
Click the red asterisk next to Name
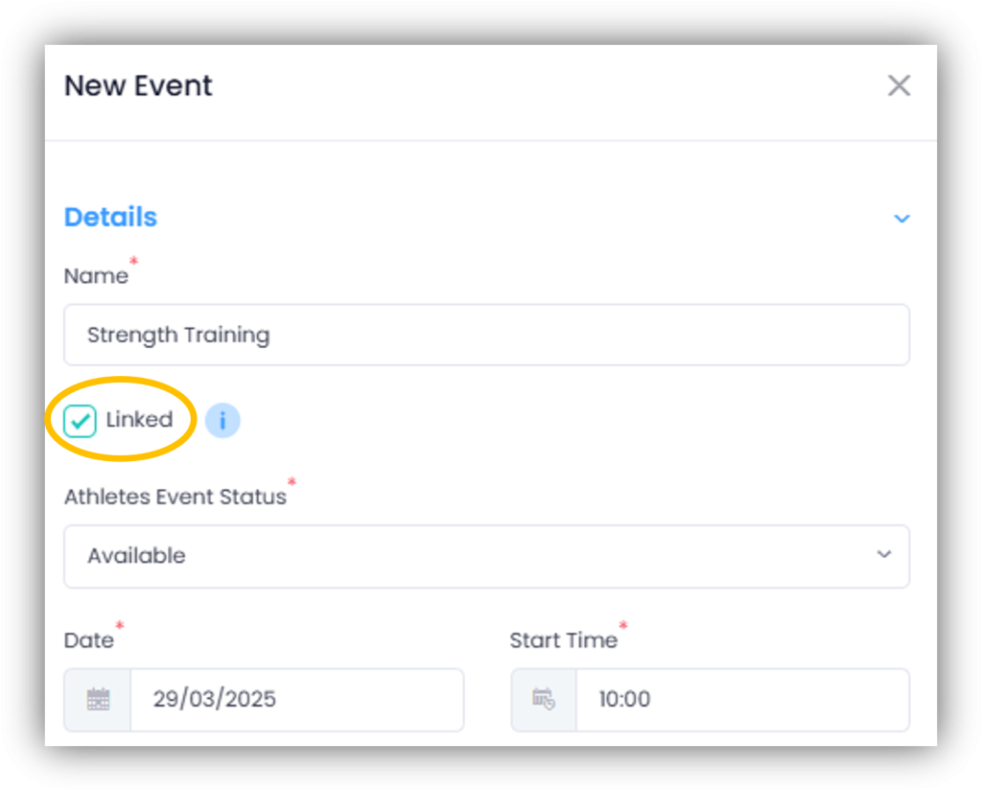(133, 263)
